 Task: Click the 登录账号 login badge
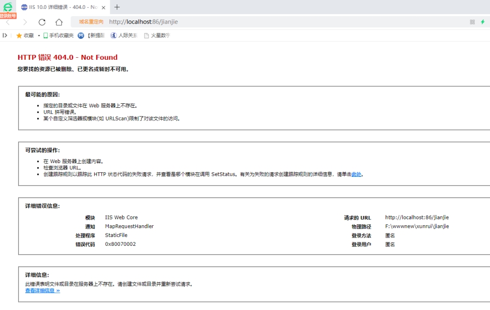pyautogui.click(x=8, y=16)
